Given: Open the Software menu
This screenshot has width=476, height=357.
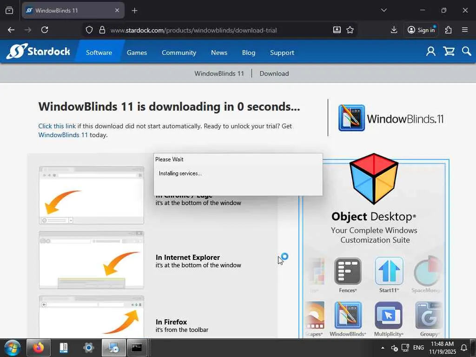Looking at the screenshot, I should point(99,53).
